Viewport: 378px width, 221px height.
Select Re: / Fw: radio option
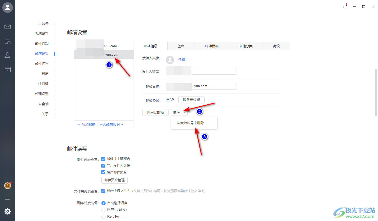point(103,217)
